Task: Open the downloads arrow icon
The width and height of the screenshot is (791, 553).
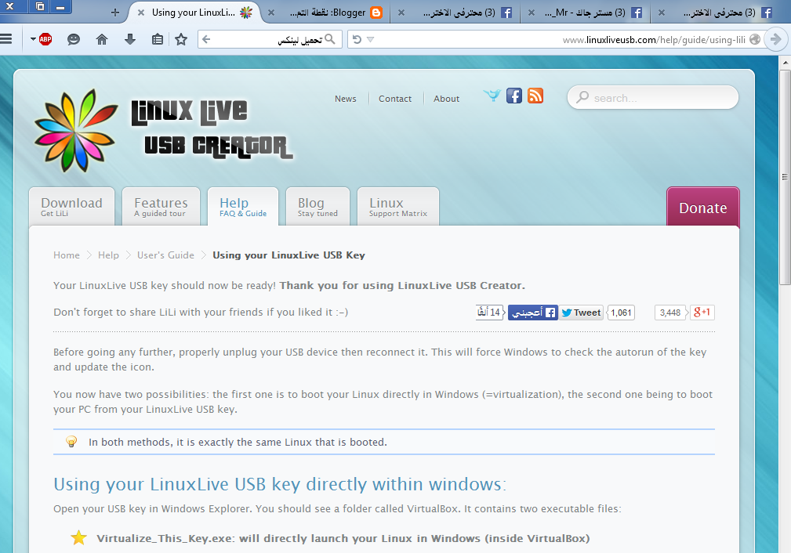Action: (130, 39)
